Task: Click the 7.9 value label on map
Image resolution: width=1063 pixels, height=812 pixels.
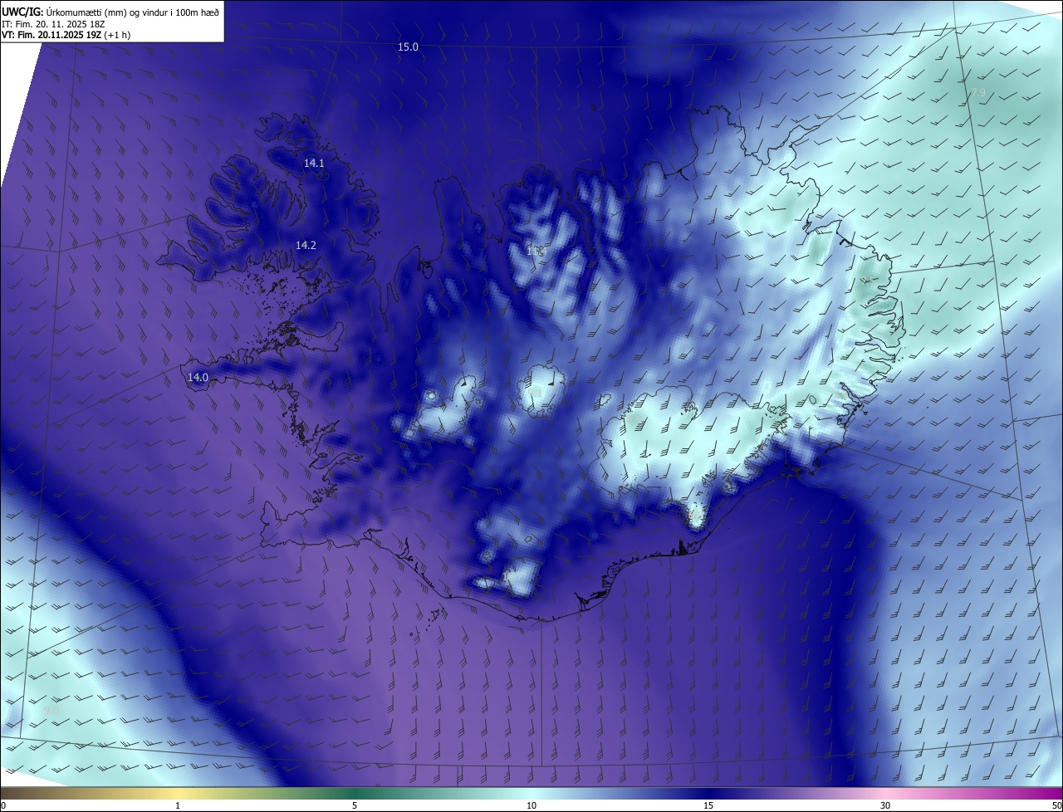Action: 977,93
